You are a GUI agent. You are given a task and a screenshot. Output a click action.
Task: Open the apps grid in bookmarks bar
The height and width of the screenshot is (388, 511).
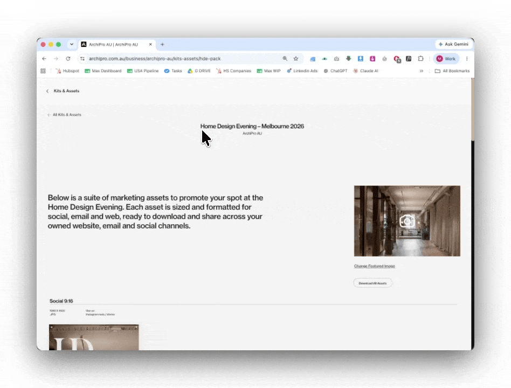43,71
